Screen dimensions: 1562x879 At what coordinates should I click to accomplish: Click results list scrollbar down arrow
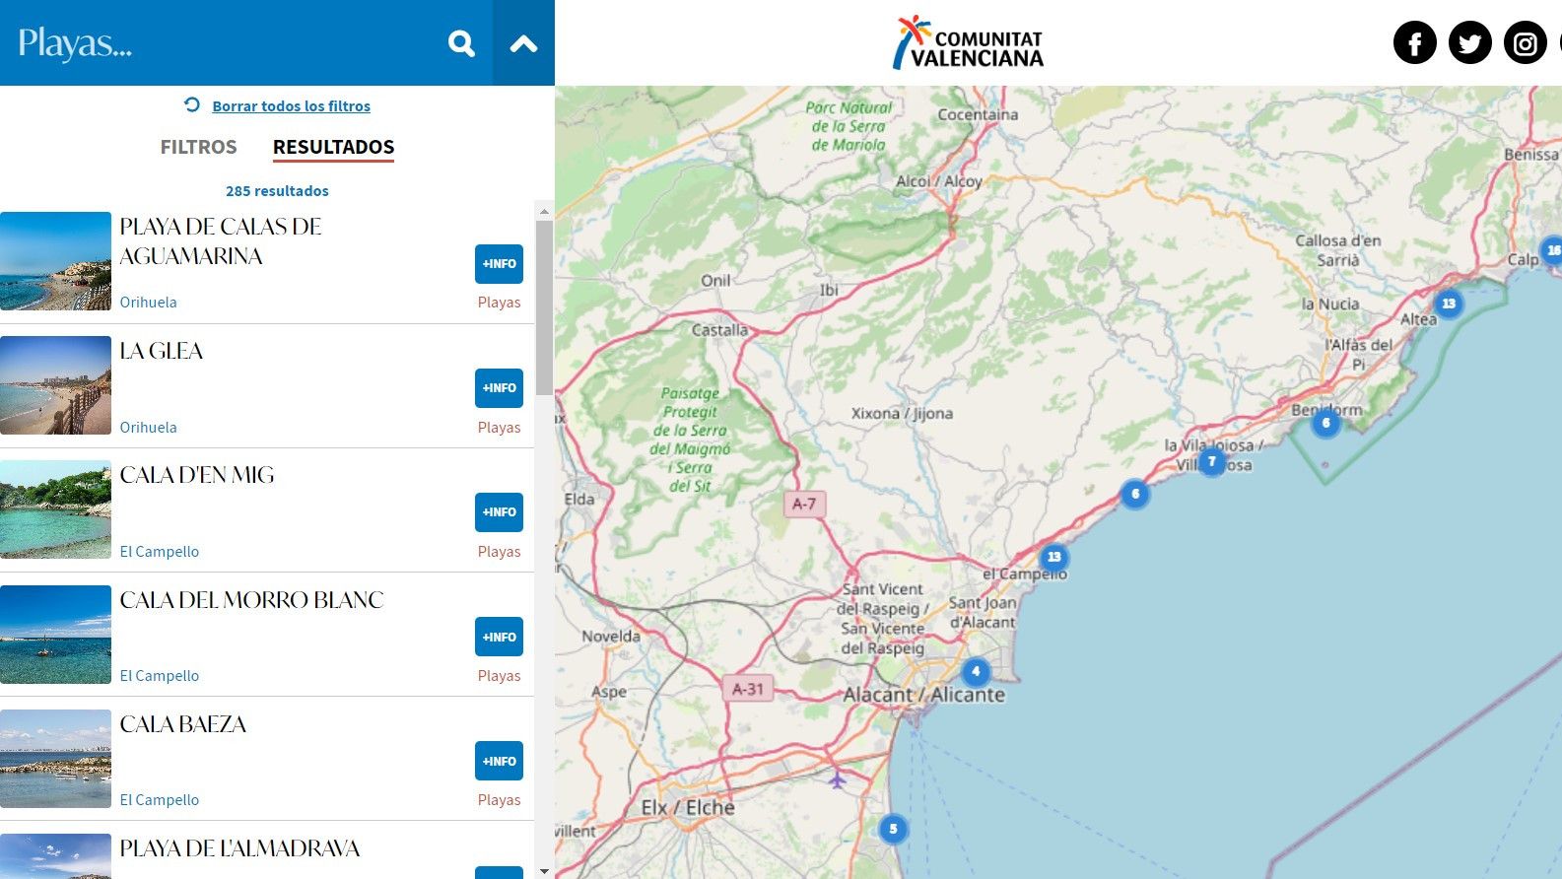pyautogui.click(x=544, y=871)
